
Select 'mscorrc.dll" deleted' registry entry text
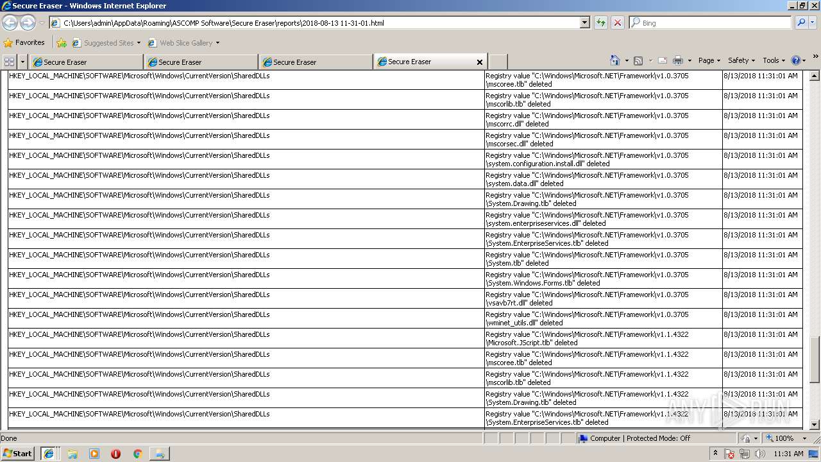click(518, 124)
